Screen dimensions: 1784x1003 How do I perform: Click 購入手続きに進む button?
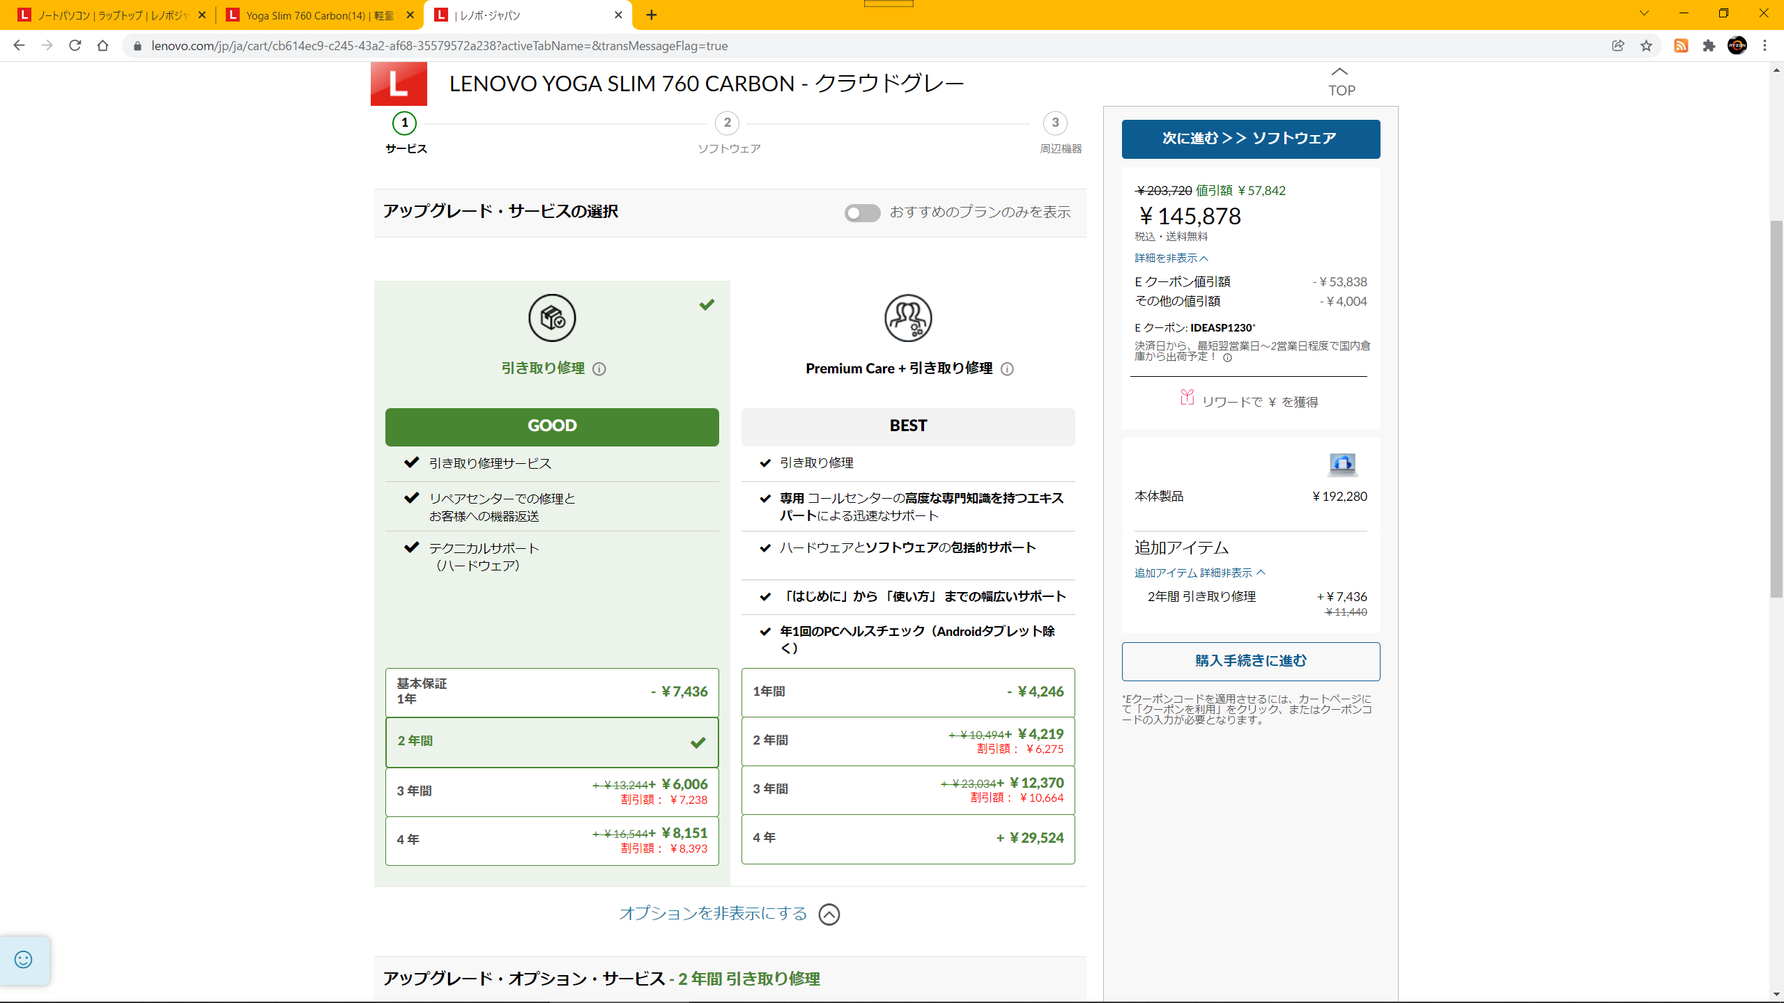click(x=1250, y=661)
